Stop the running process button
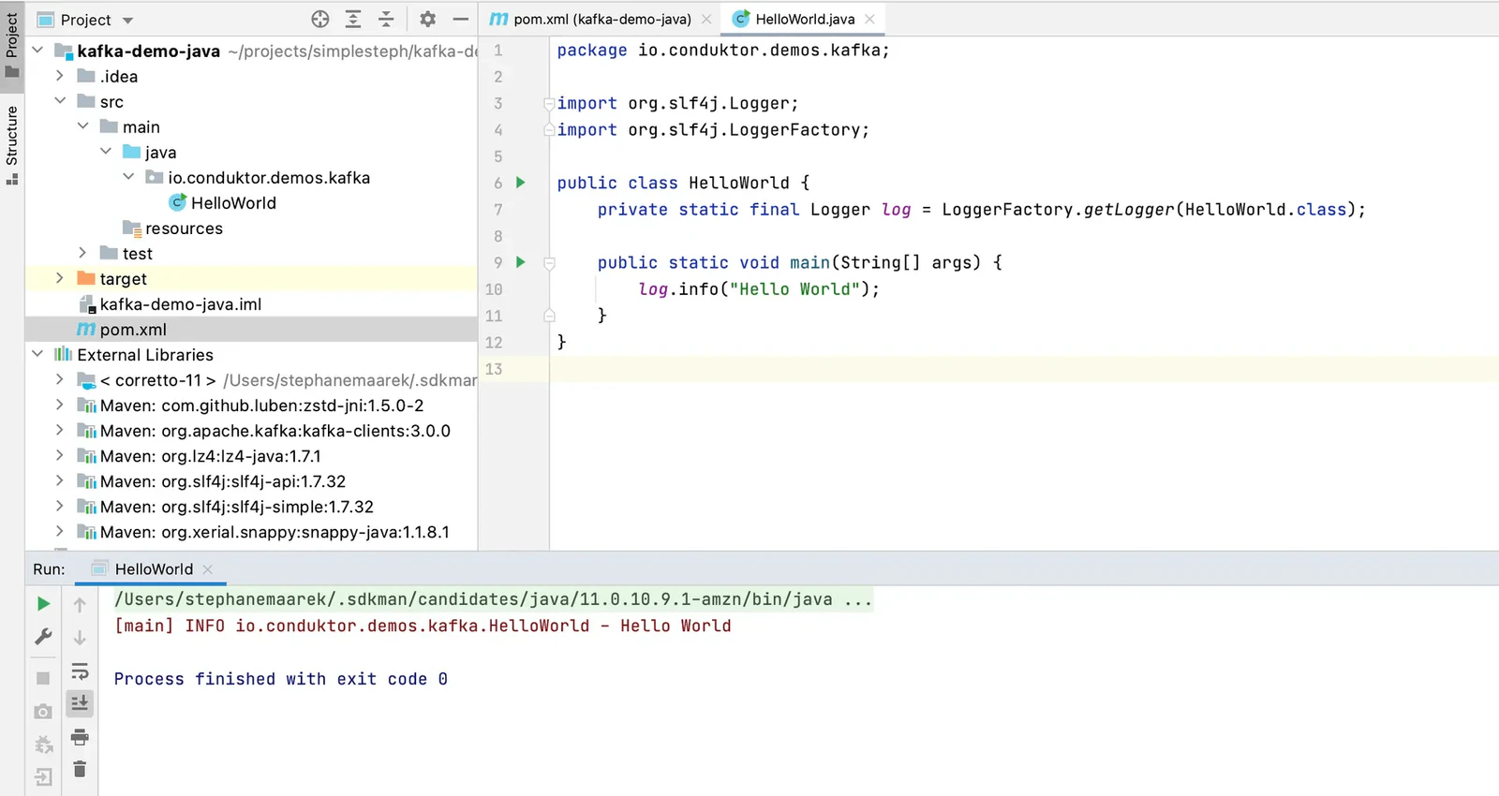 (x=43, y=678)
